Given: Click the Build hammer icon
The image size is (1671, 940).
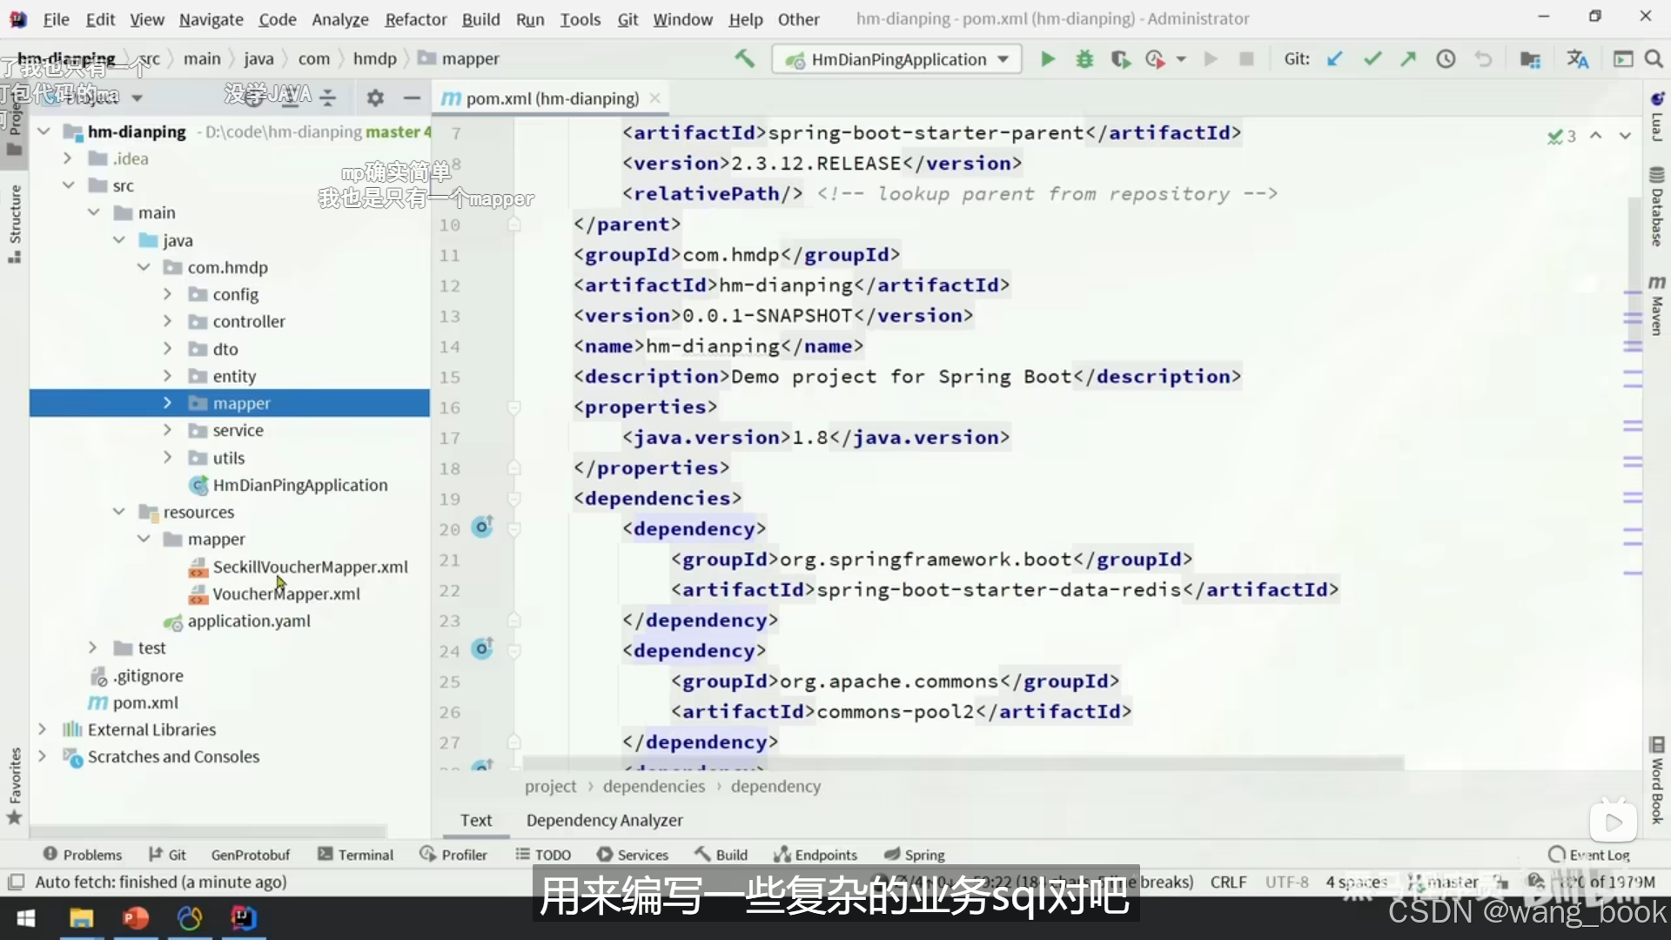Looking at the screenshot, I should [x=744, y=59].
